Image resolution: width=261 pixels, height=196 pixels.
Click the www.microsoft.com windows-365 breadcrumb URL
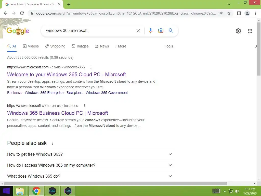click(46, 67)
